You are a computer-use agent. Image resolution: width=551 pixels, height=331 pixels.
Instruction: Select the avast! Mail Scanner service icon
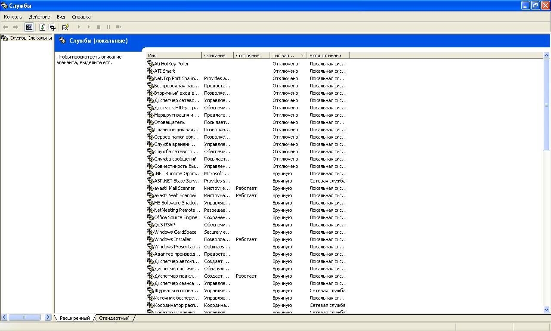(x=150, y=188)
